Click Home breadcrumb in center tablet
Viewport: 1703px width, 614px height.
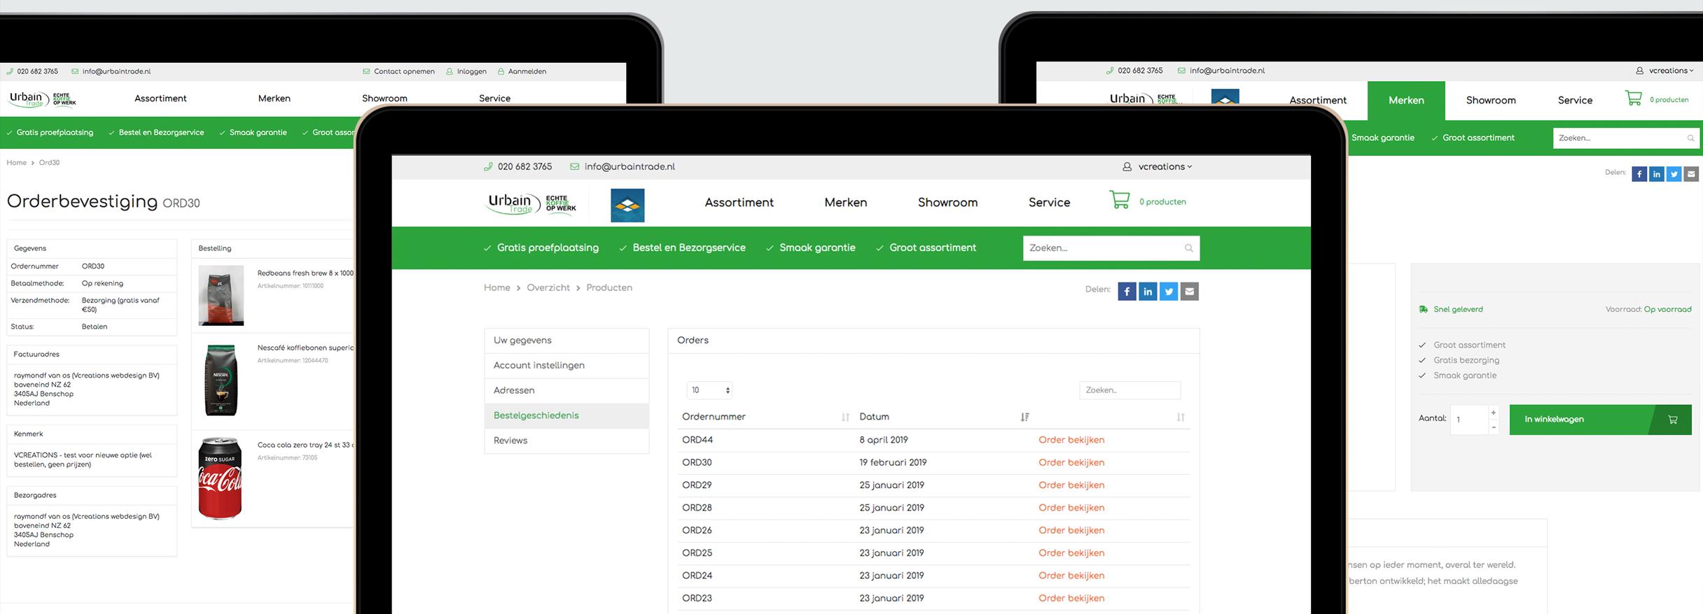497,288
